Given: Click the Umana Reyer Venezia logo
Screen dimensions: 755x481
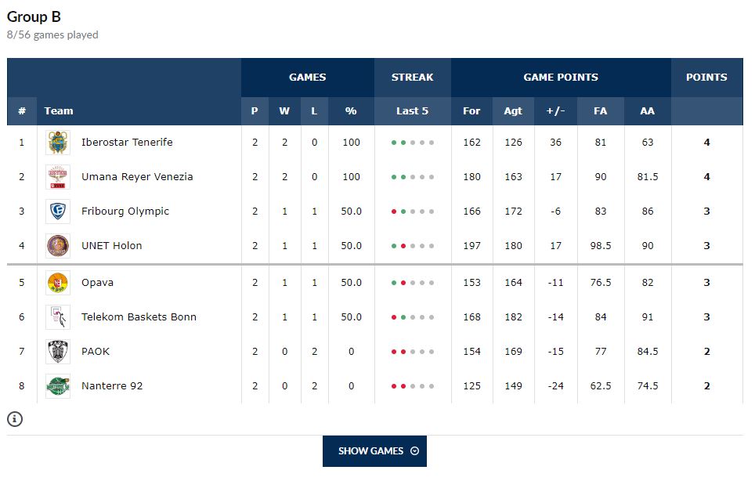Looking at the screenshot, I should click(58, 177).
